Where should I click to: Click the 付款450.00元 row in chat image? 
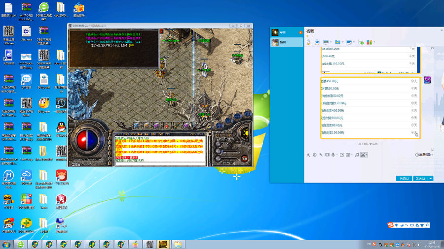pos(369,81)
